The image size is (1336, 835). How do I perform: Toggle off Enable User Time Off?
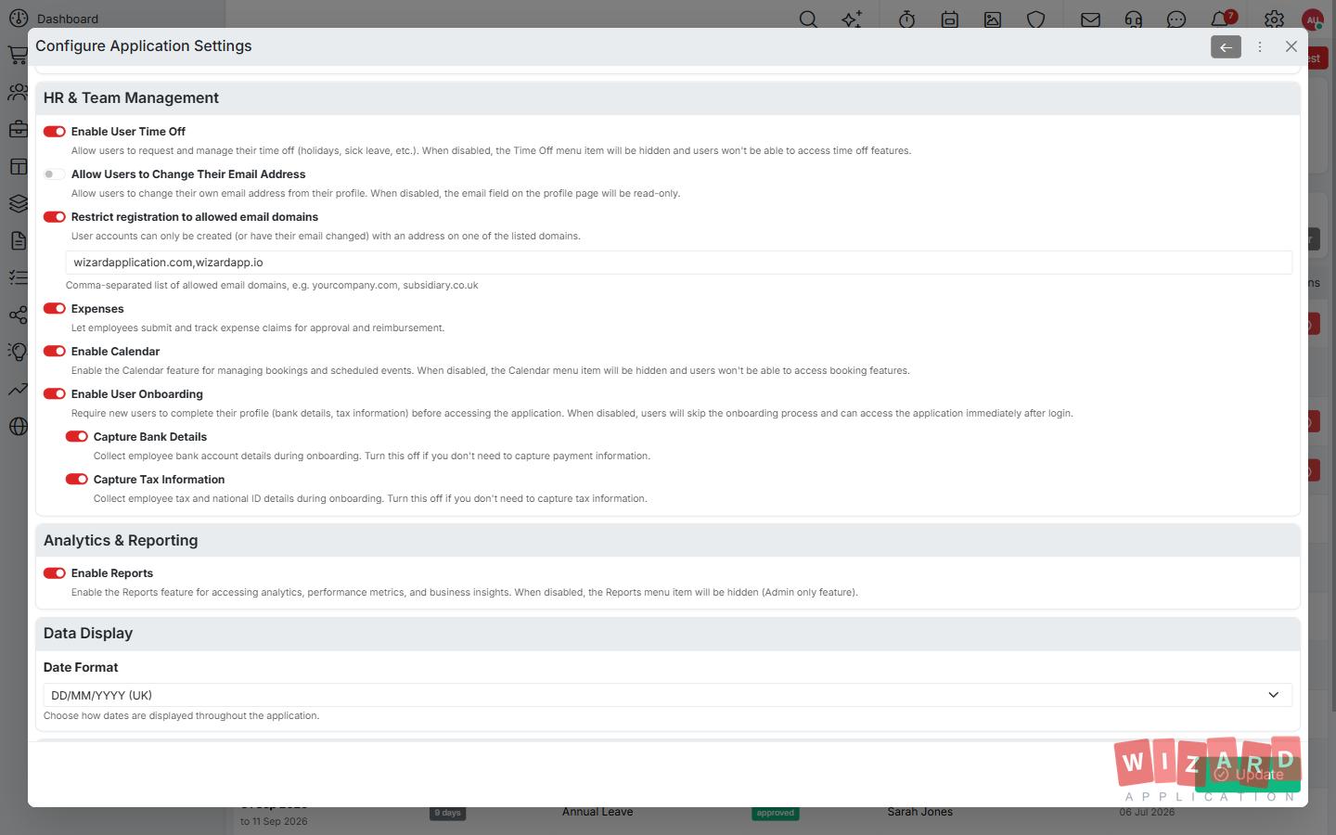pos(55,132)
